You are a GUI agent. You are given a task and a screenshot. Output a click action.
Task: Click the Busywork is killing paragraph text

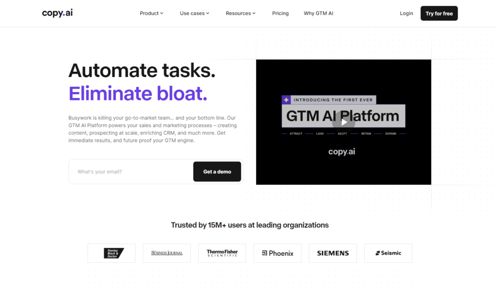153,129
